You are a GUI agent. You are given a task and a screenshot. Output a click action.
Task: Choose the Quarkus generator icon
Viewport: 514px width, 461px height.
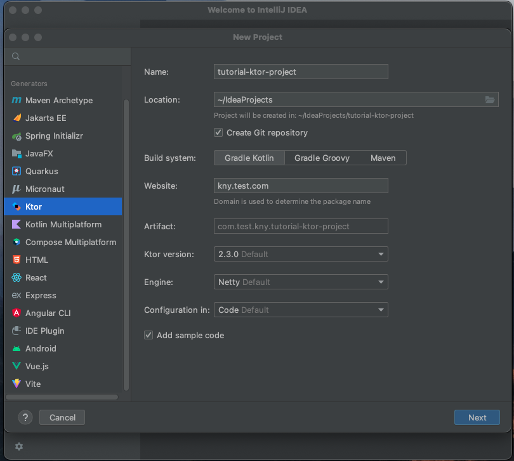click(x=16, y=171)
